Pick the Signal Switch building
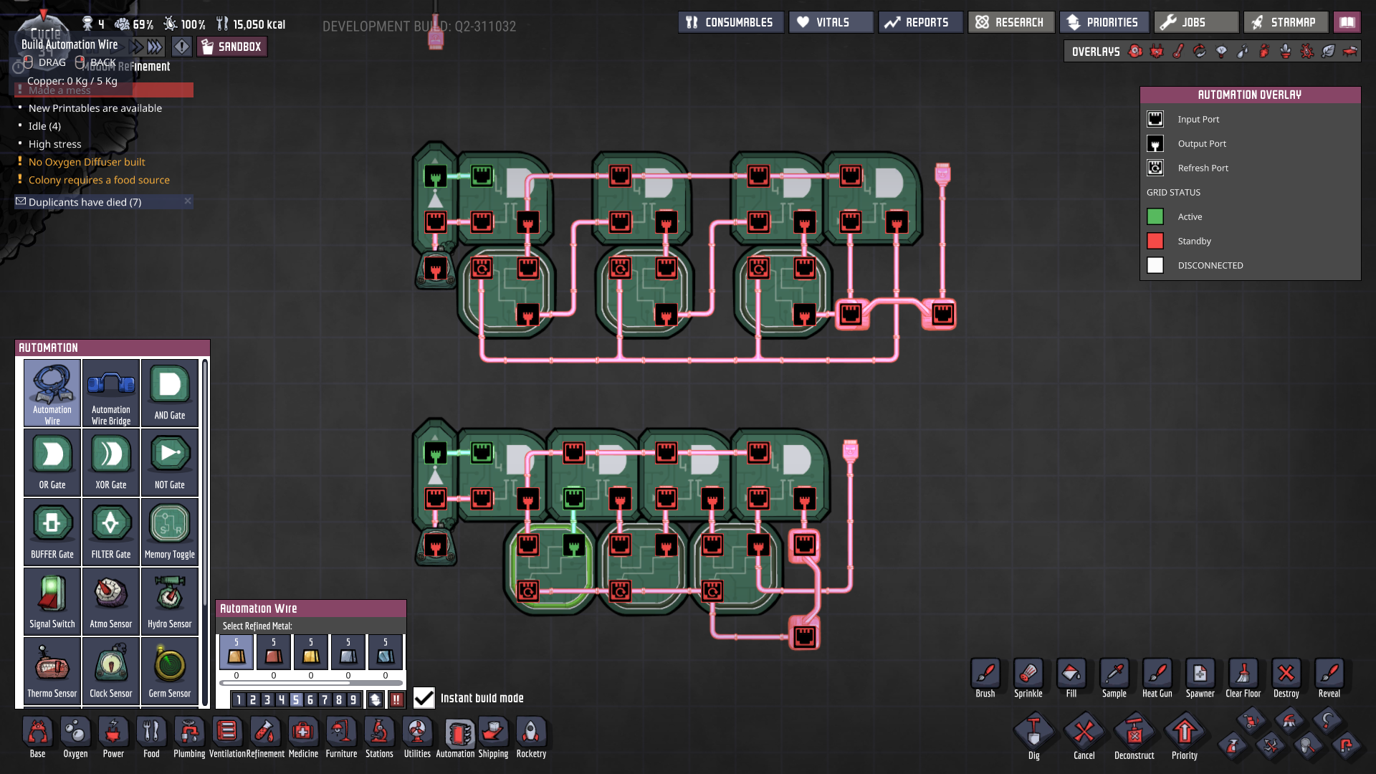Image resolution: width=1376 pixels, height=774 pixels. tap(52, 601)
